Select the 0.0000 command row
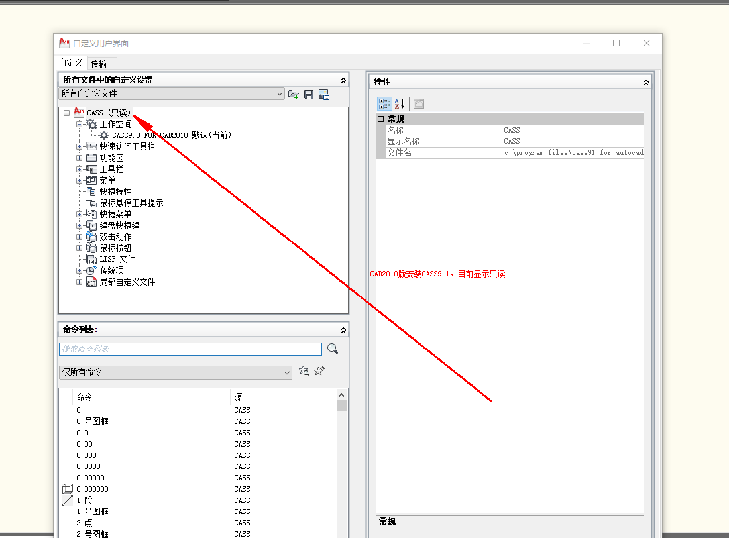Screen dimensions: 729x538 click(88, 466)
